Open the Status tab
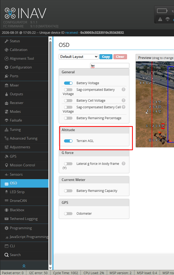The image size is (174, 275). tap(24, 41)
